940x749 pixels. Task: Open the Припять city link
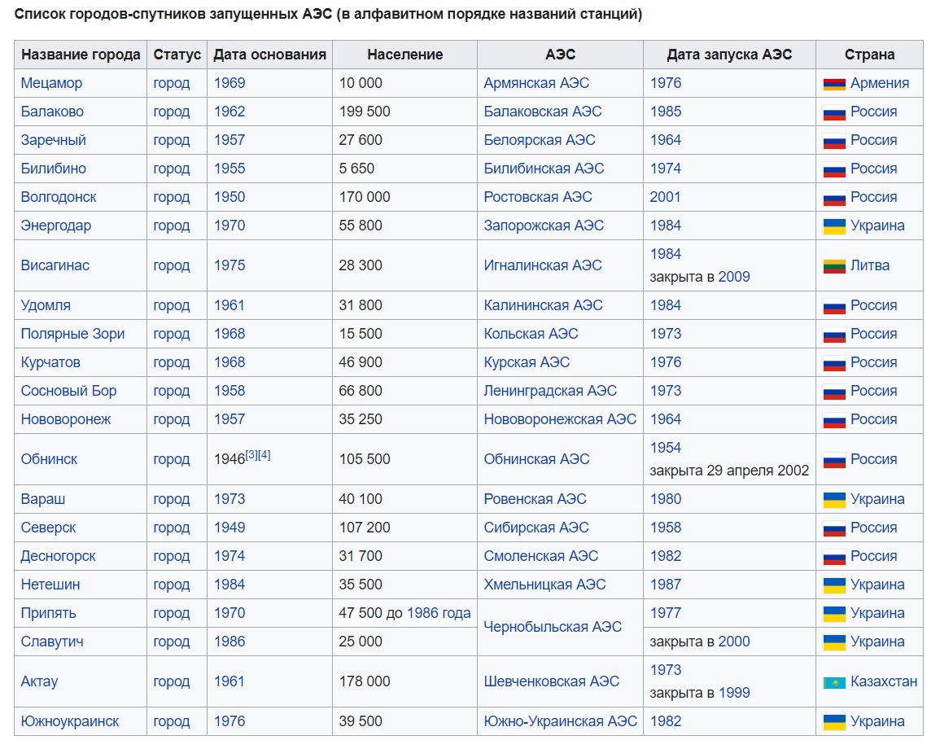click(x=49, y=613)
